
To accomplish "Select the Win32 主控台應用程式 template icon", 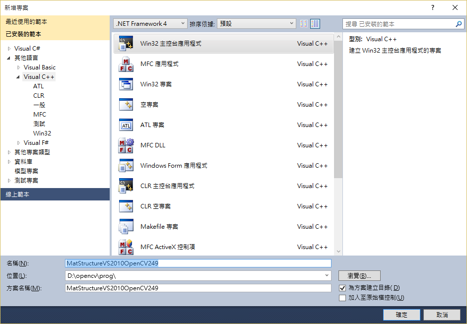I will click(x=126, y=44).
